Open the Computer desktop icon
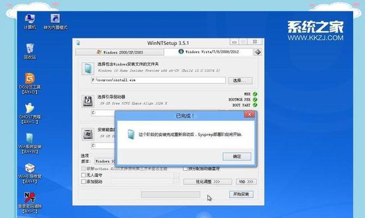This screenshot has width=365, height=218. [x=30, y=22]
